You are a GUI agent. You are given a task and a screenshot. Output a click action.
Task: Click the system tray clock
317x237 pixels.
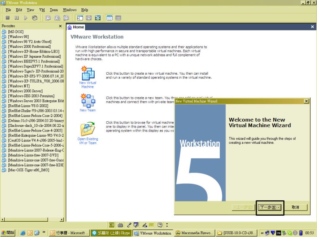coord(309,233)
